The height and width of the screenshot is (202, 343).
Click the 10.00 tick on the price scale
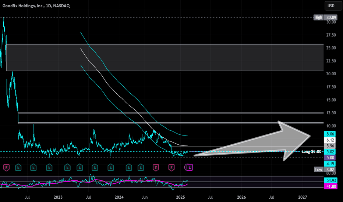(x=331, y=126)
